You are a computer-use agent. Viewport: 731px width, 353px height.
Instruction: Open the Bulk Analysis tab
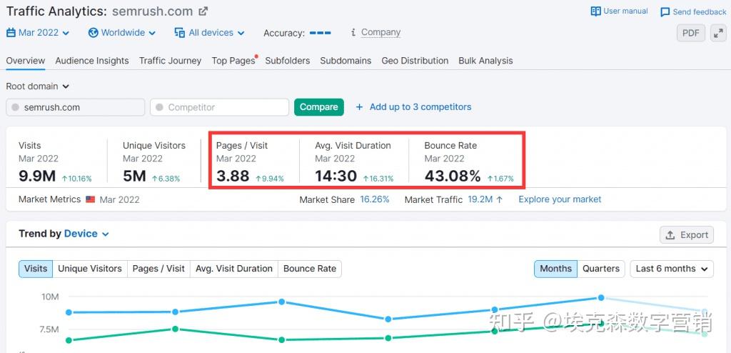(x=485, y=61)
